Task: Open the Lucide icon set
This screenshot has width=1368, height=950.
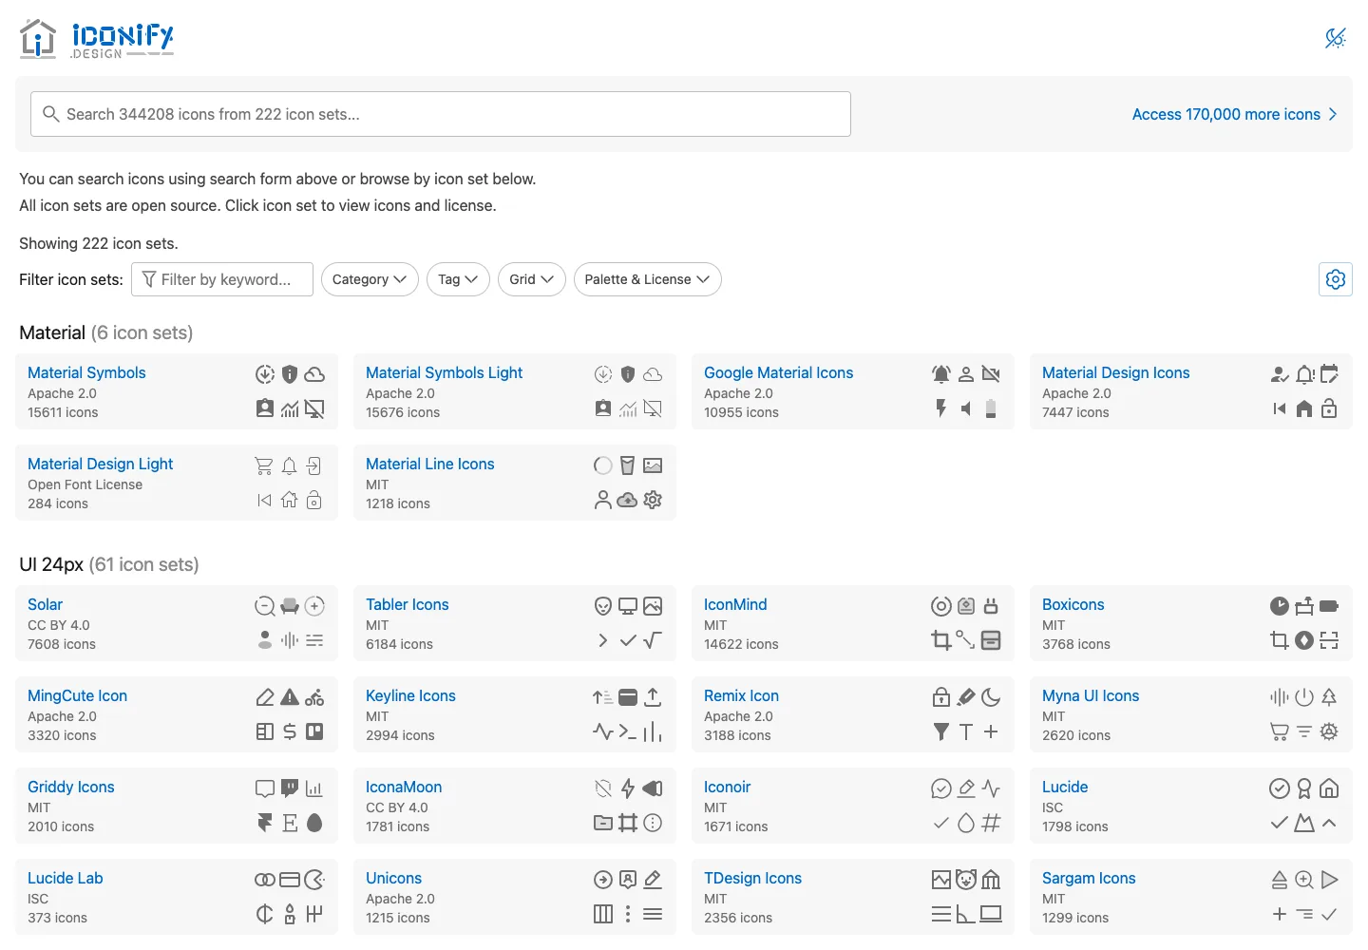Action: pos(1065,787)
